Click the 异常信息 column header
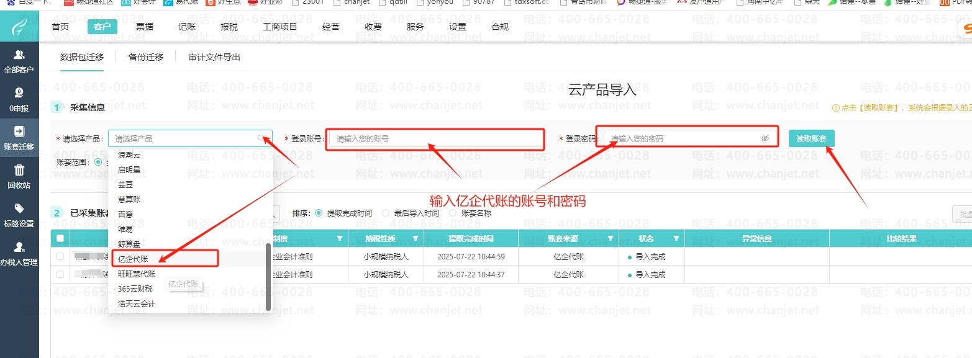Viewport: 972px width, 358px height. click(756, 238)
